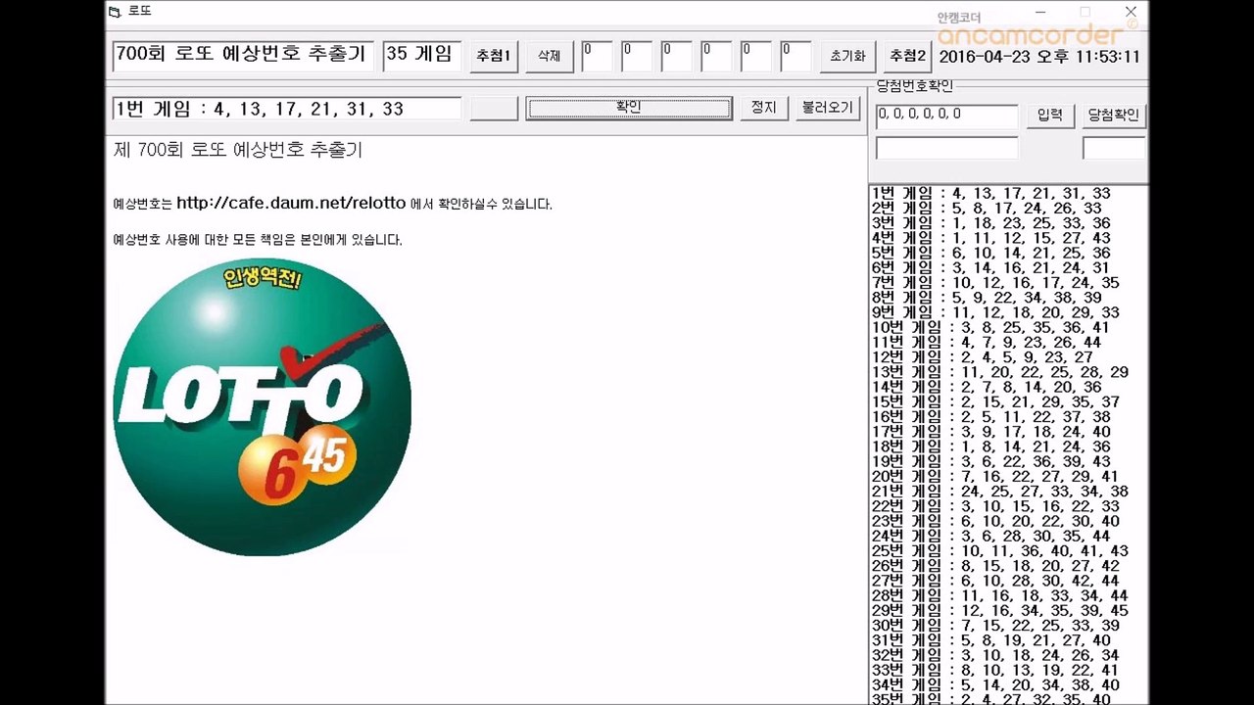Click empty field below the 0, 0, 0, 0, 0, 0 box
Screen dimensions: 1254x705
947,148
